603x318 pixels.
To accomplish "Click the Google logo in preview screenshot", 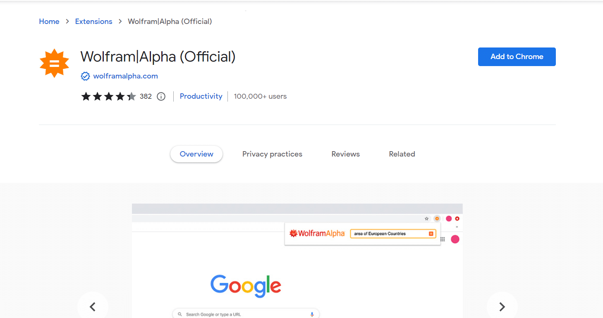I will tap(246, 286).
